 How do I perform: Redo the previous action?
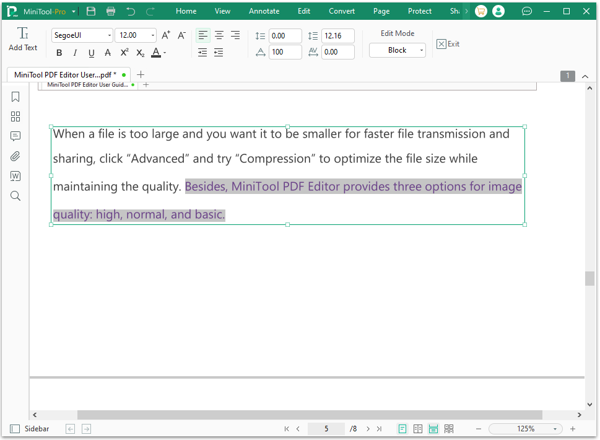pos(150,11)
